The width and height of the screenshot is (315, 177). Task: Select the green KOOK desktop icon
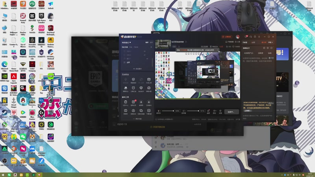click(51, 76)
